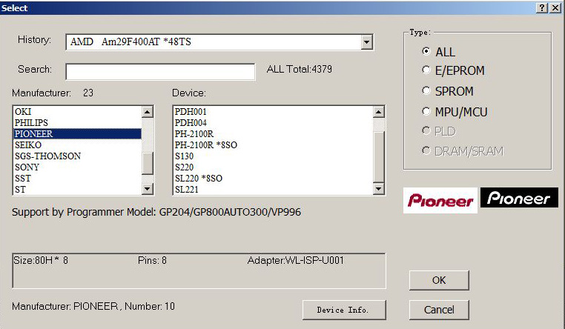565x329 pixels.
Task: Click the help question mark button
Action: coord(542,8)
